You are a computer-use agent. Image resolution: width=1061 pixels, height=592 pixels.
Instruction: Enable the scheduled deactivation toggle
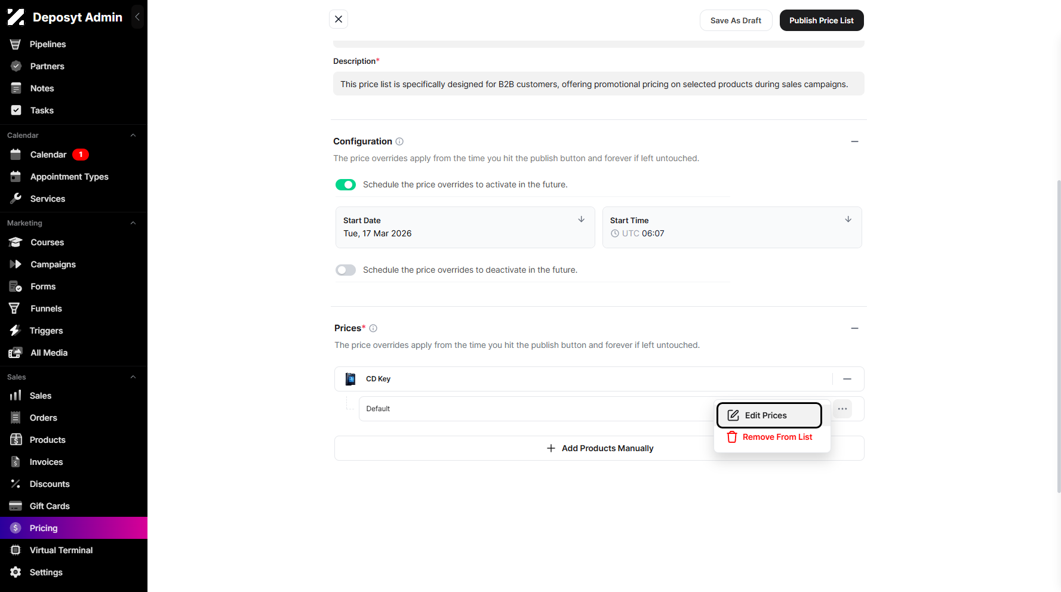pos(346,270)
